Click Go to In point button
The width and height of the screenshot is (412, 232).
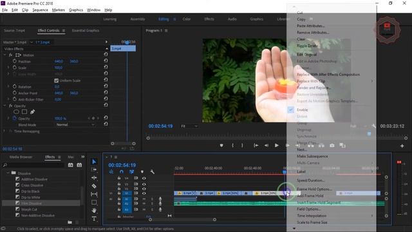tap(256, 146)
